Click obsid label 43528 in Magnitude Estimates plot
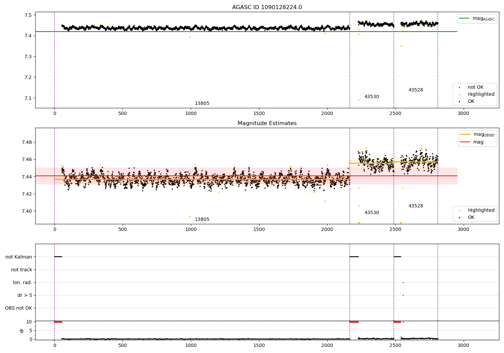This screenshot has height=353, width=504. pos(416,206)
